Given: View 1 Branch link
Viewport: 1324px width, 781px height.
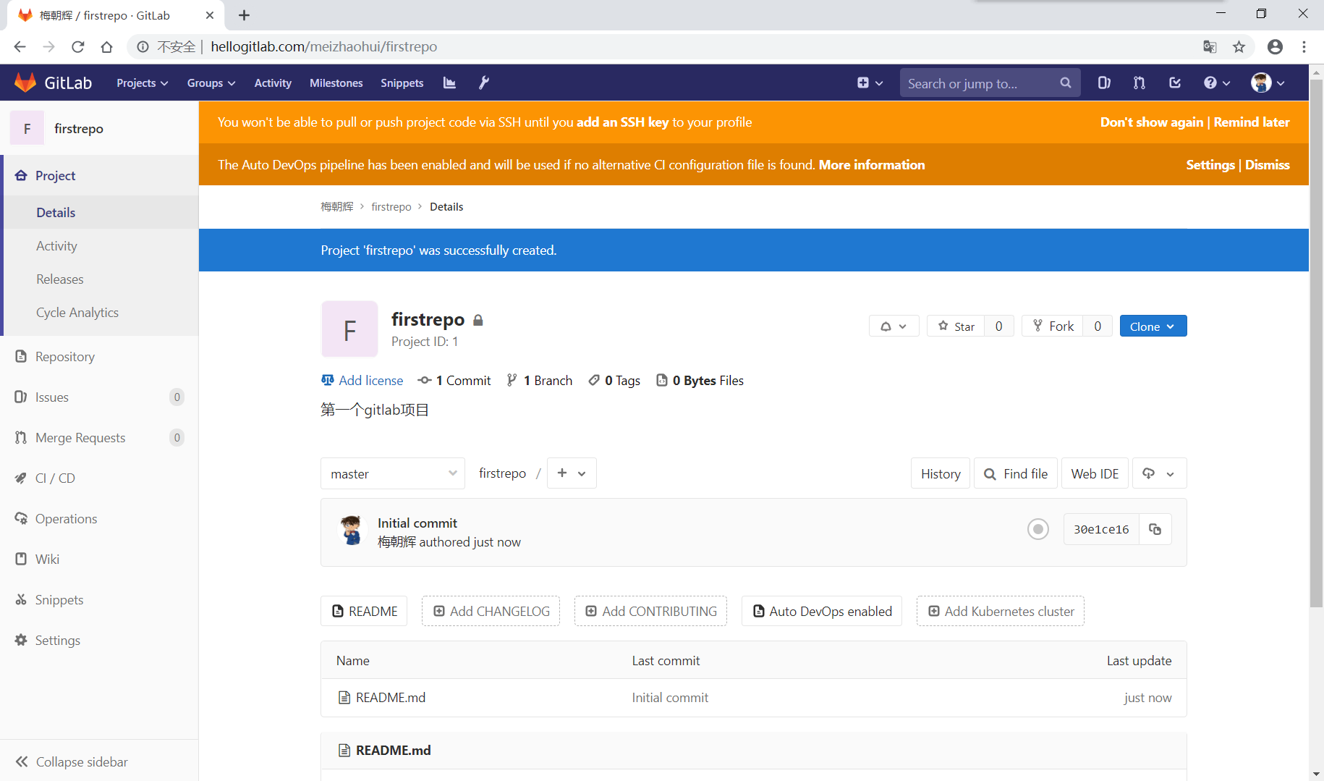Looking at the screenshot, I should coord(540,380).
